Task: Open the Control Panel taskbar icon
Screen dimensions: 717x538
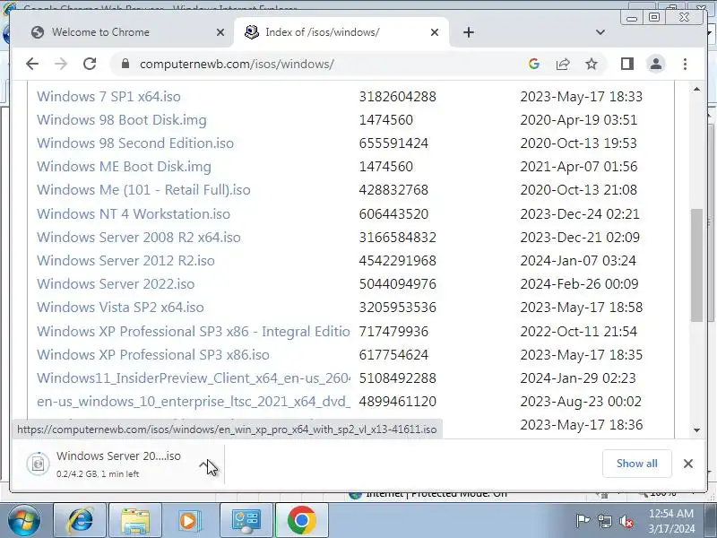Action: pyautogui.click(x=246, y=520)
